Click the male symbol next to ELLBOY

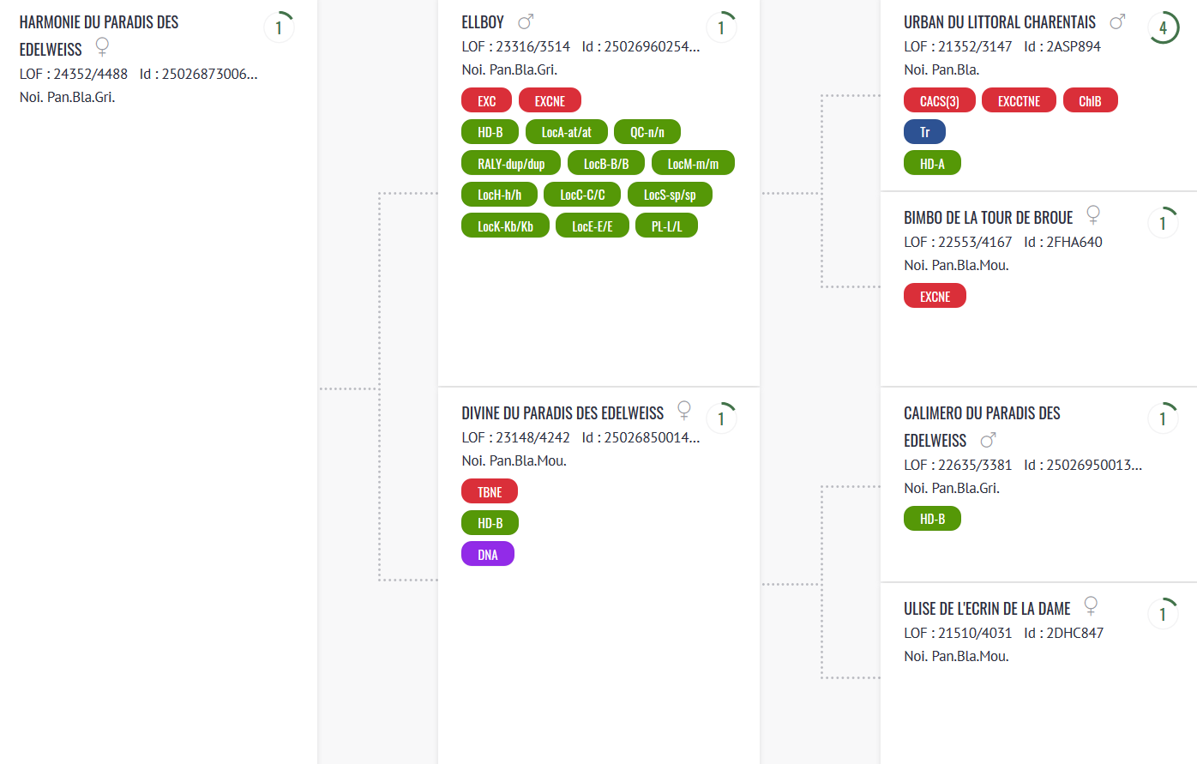tap(526, 21)
